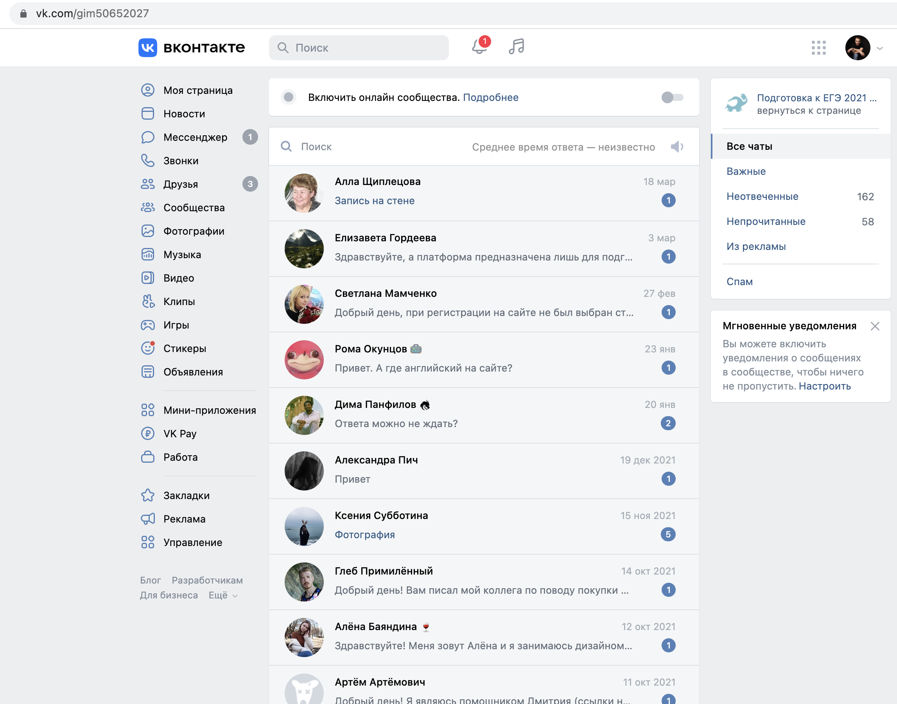Click the Стикеры smiley icon
The height and width of the screenshot is (704, 897).
pos(147,348)
